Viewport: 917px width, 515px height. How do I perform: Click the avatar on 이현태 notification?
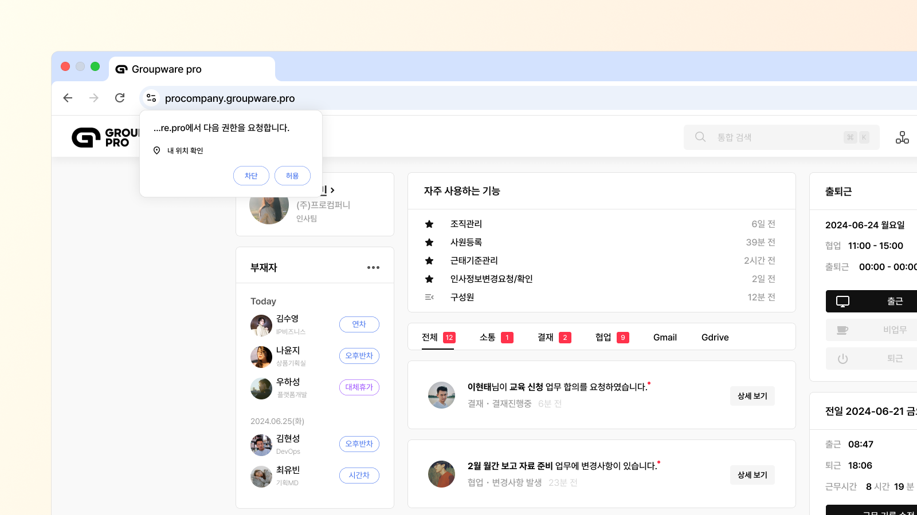pyautogui.click(x=441, y=395)
